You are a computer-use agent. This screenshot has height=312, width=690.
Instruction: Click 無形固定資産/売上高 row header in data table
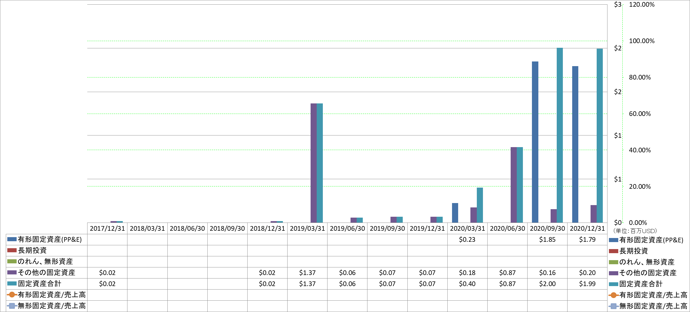[47, 306]
